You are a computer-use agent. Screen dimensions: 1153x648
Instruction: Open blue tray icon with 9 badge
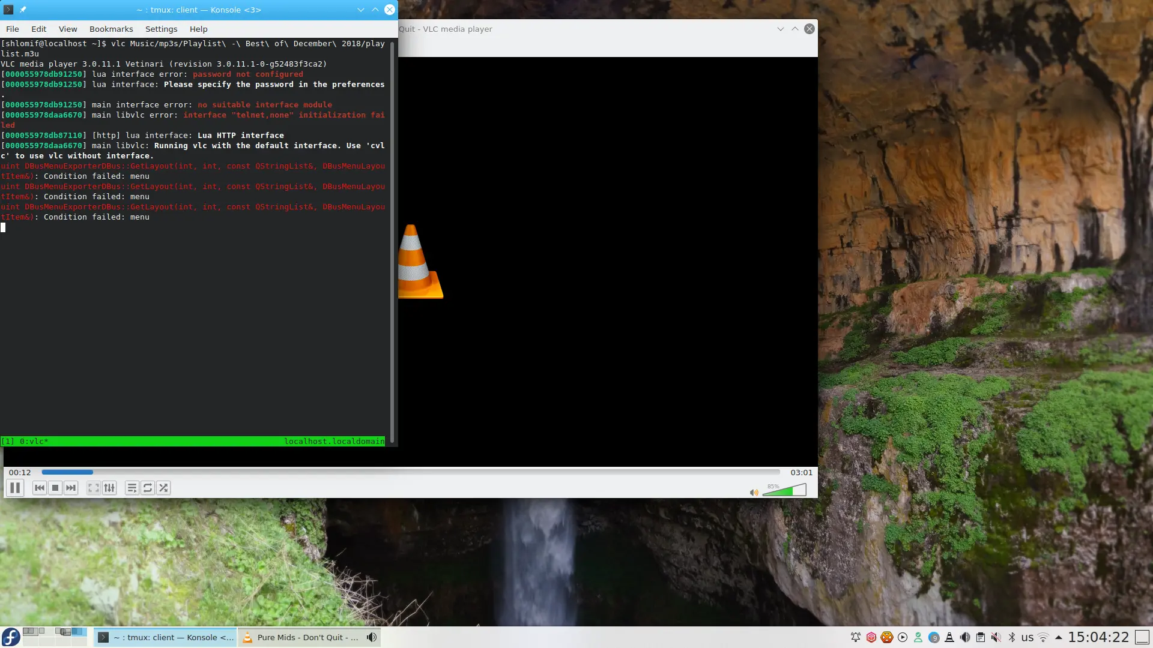click(x=933, y=637)
